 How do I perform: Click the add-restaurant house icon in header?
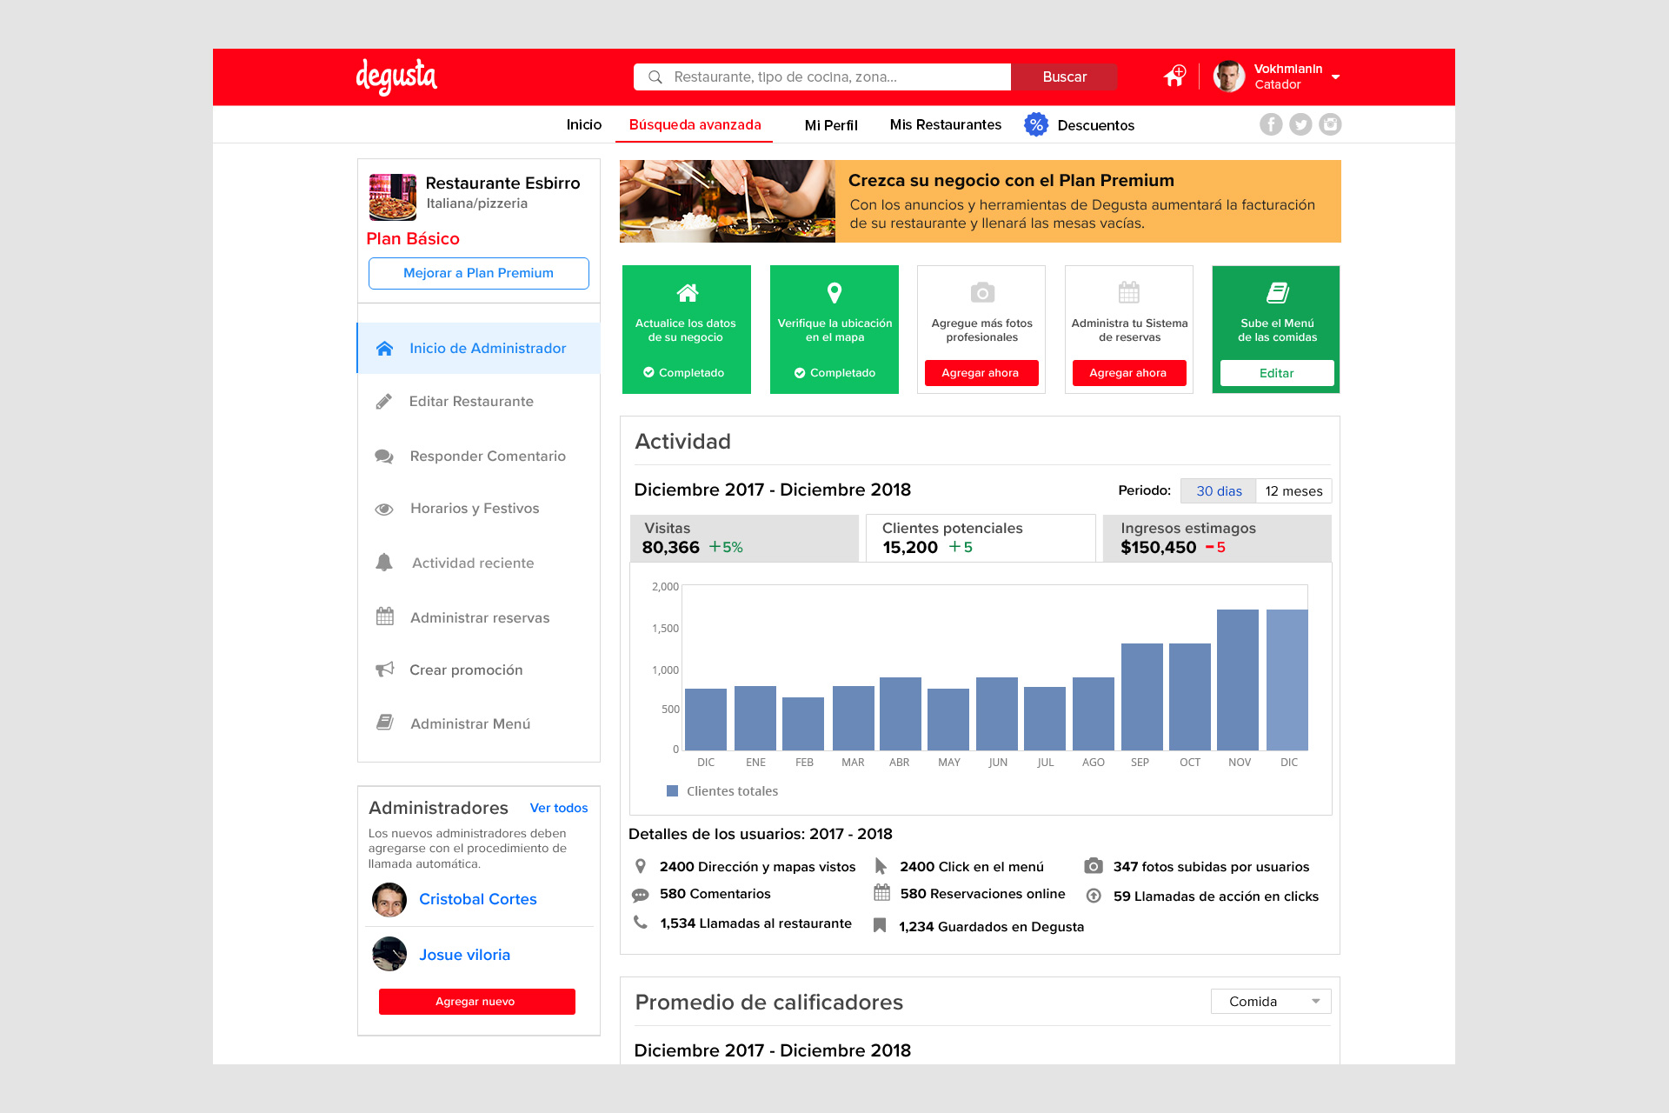coord(1174,77)
